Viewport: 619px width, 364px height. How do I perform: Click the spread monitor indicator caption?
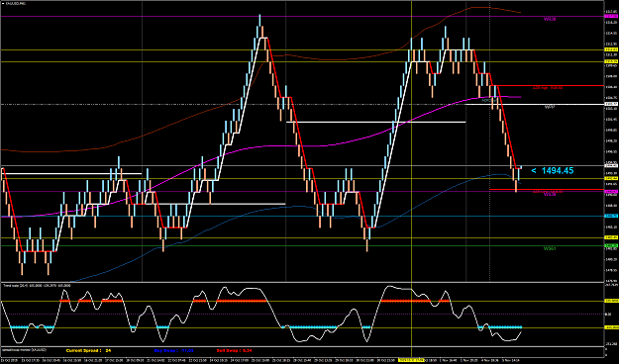(x=25, y=350)
